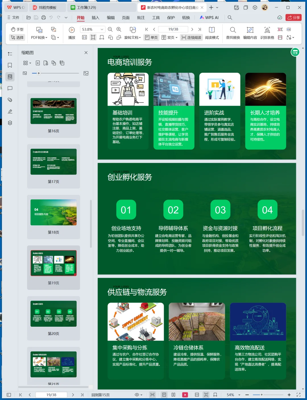Expand eye protection mode dropdown in status bar
This screenshot has width=307, height=400.
point(138,395)
